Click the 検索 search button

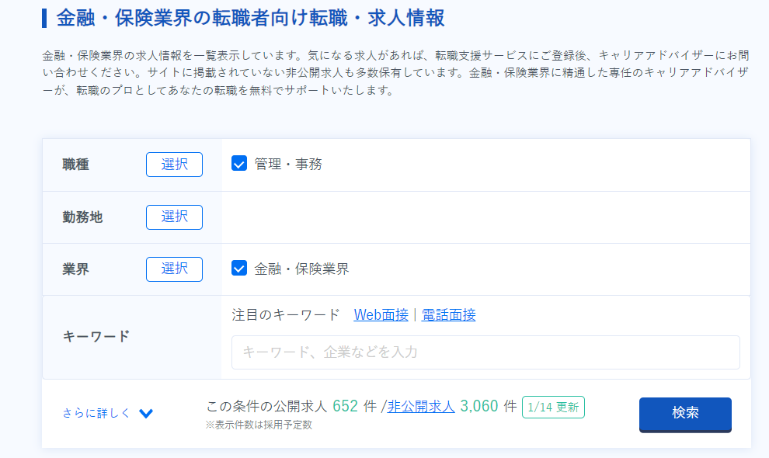tap(685, 415)
